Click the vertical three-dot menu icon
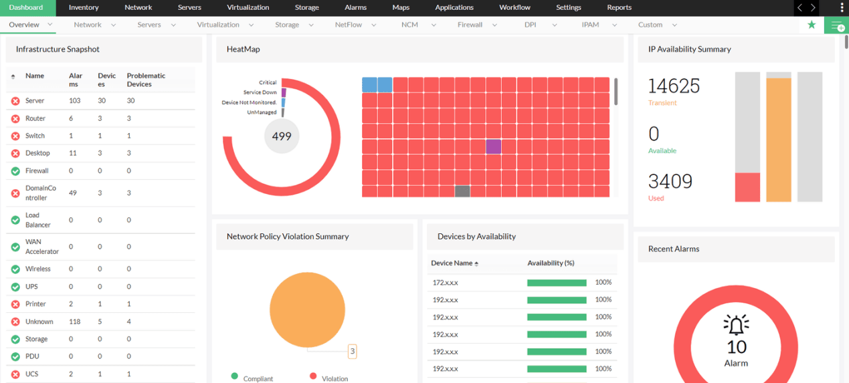This screenshot has height=383, width=849. tap(842, 7)
